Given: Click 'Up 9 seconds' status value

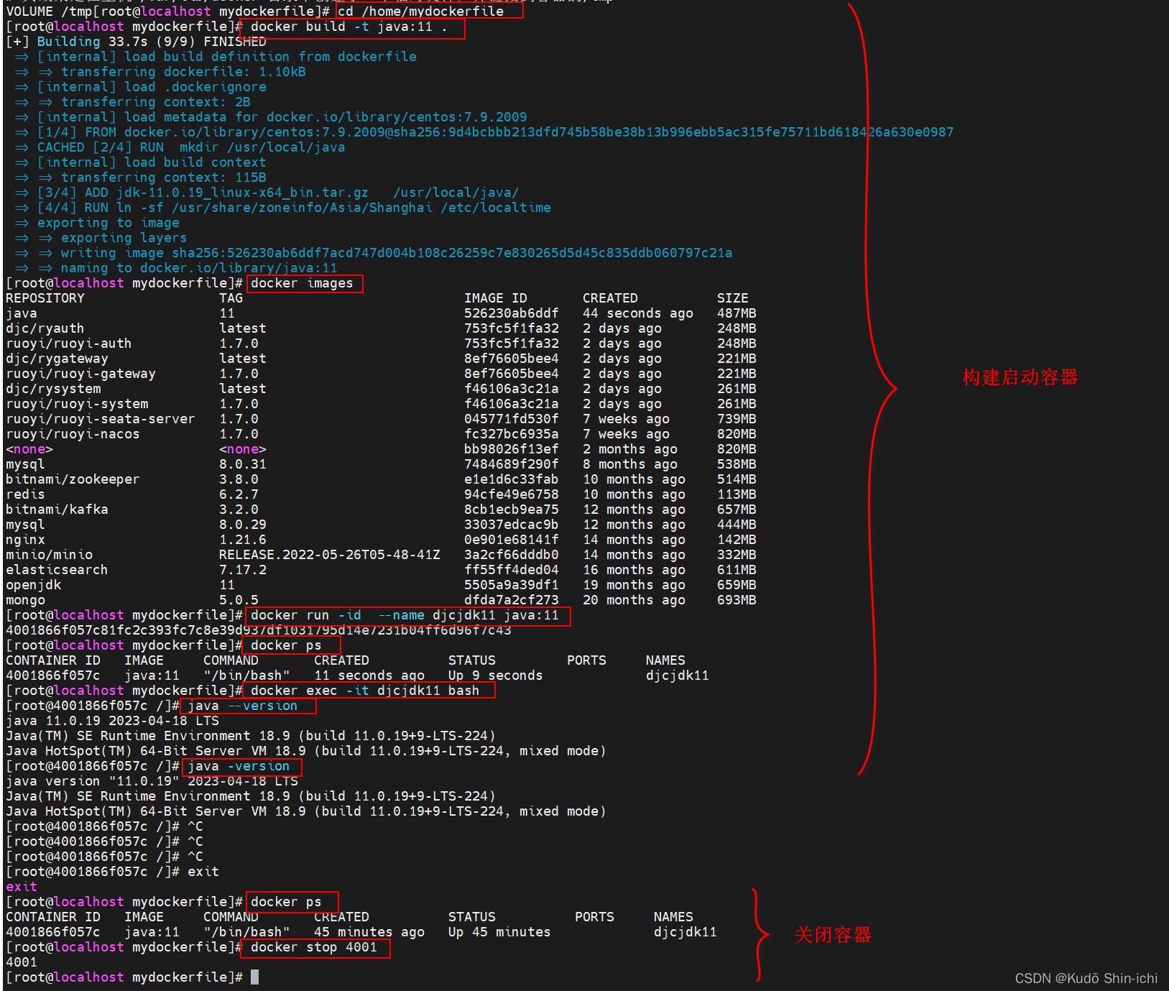Looking at the screenshot, I should coord(496,676).
